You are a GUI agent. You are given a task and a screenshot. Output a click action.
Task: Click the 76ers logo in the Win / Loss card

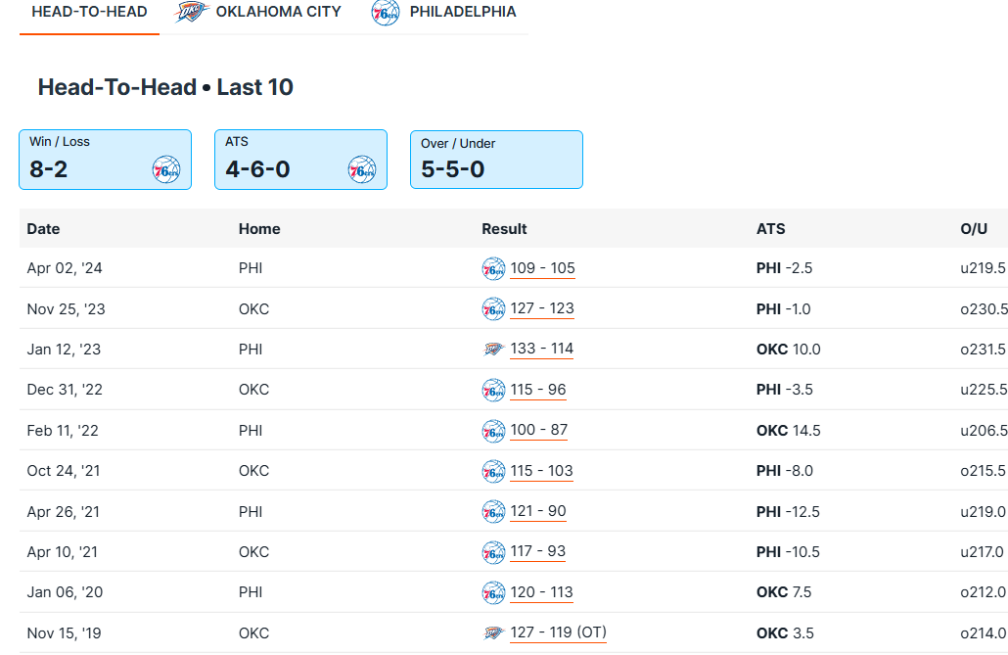coord(166,169)
